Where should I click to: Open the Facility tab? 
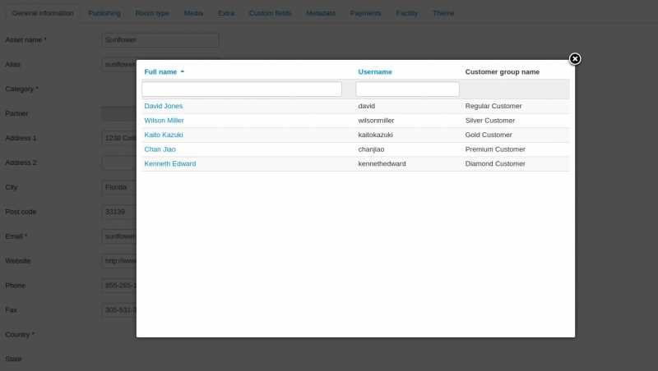click(x=406, y=13)
